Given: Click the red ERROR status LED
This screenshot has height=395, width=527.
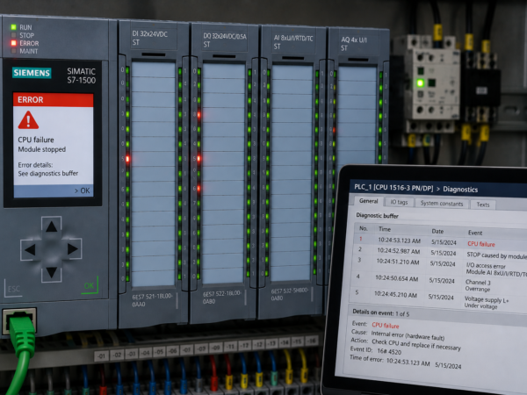Looking at the screenshot, I should pyautogui.click(x=13, y=43).
